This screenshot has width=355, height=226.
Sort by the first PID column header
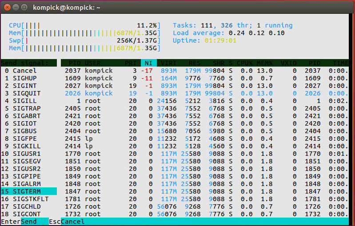click(x=75, y=63)
